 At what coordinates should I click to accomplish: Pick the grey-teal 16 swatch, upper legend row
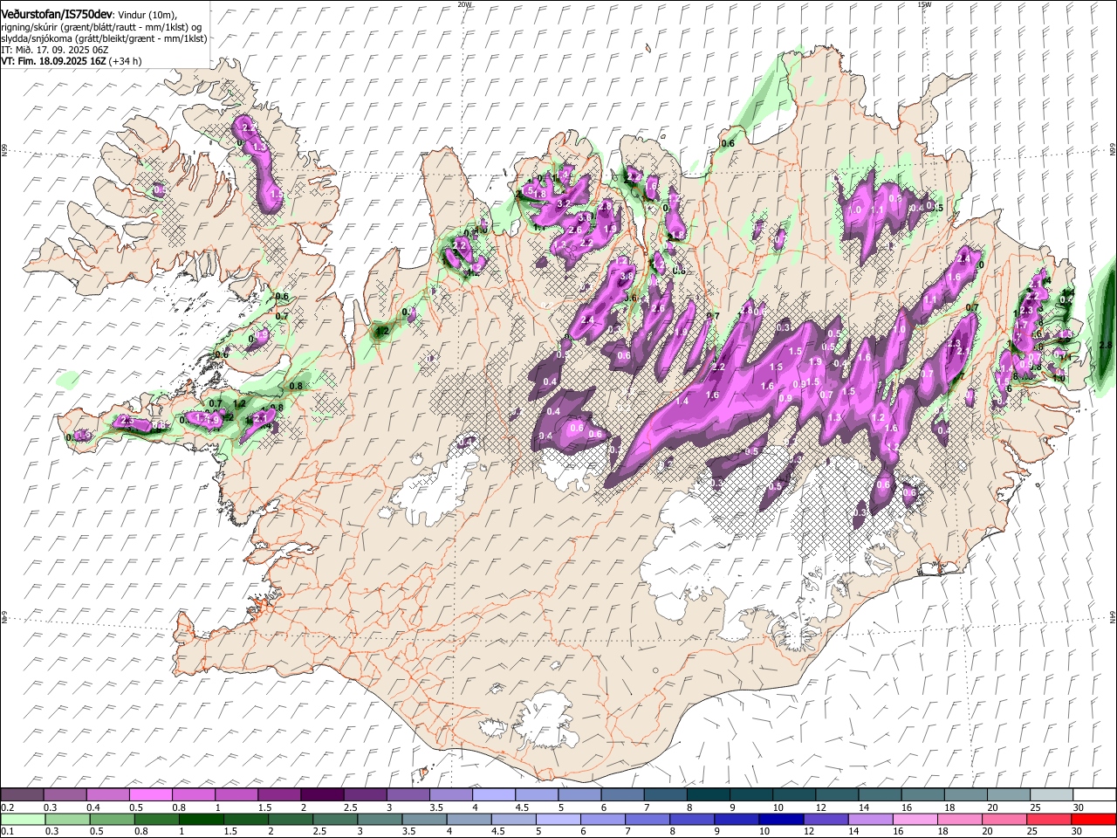[923, 795]
